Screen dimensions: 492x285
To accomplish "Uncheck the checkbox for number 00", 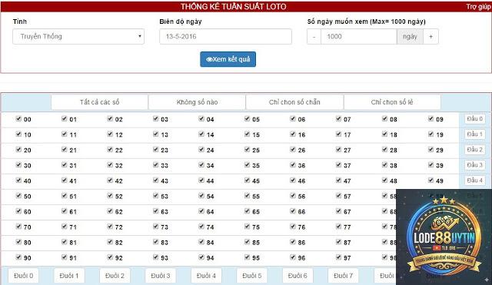I will pos(18,118).
